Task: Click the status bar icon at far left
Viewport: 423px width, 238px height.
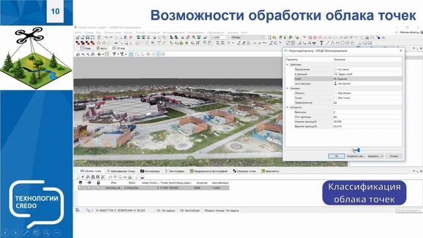Action: 77,210
